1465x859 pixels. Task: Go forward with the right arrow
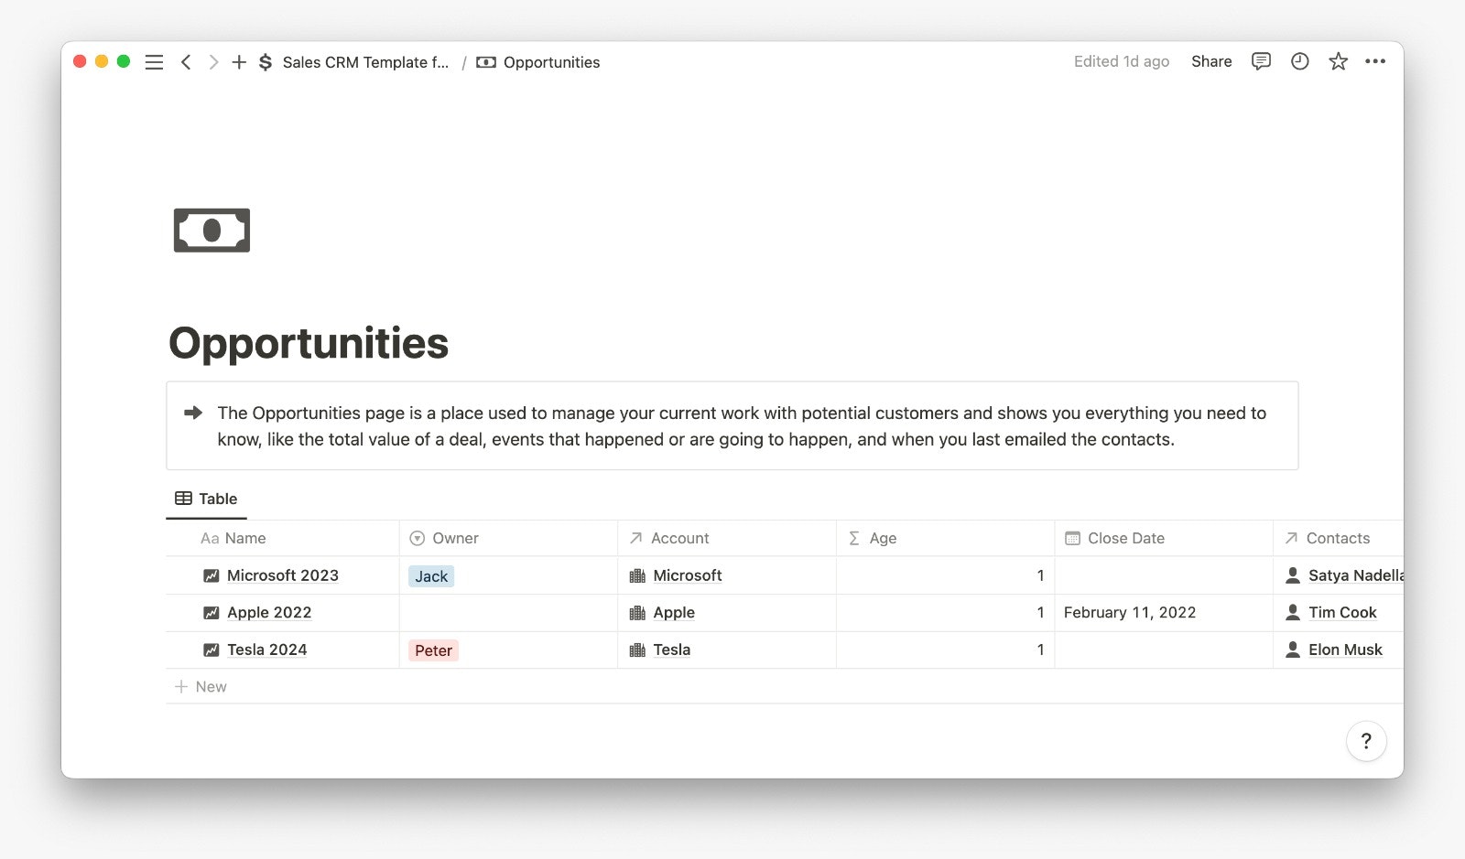pyautogui.click(x=213, y=62)
